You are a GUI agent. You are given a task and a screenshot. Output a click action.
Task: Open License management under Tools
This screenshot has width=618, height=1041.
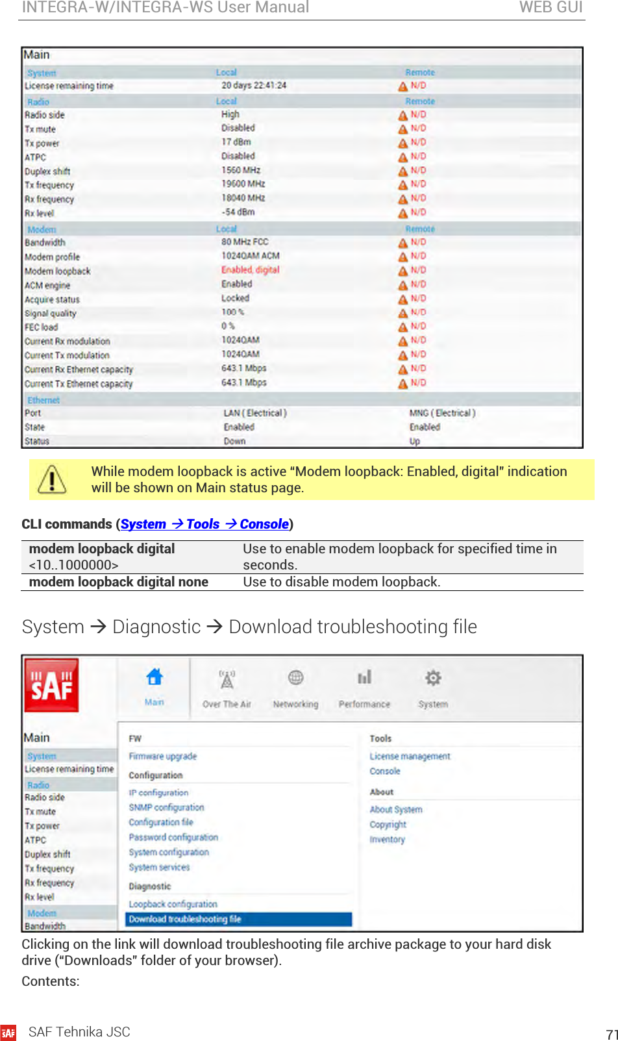pyautogui.click(x=410, y=757)
